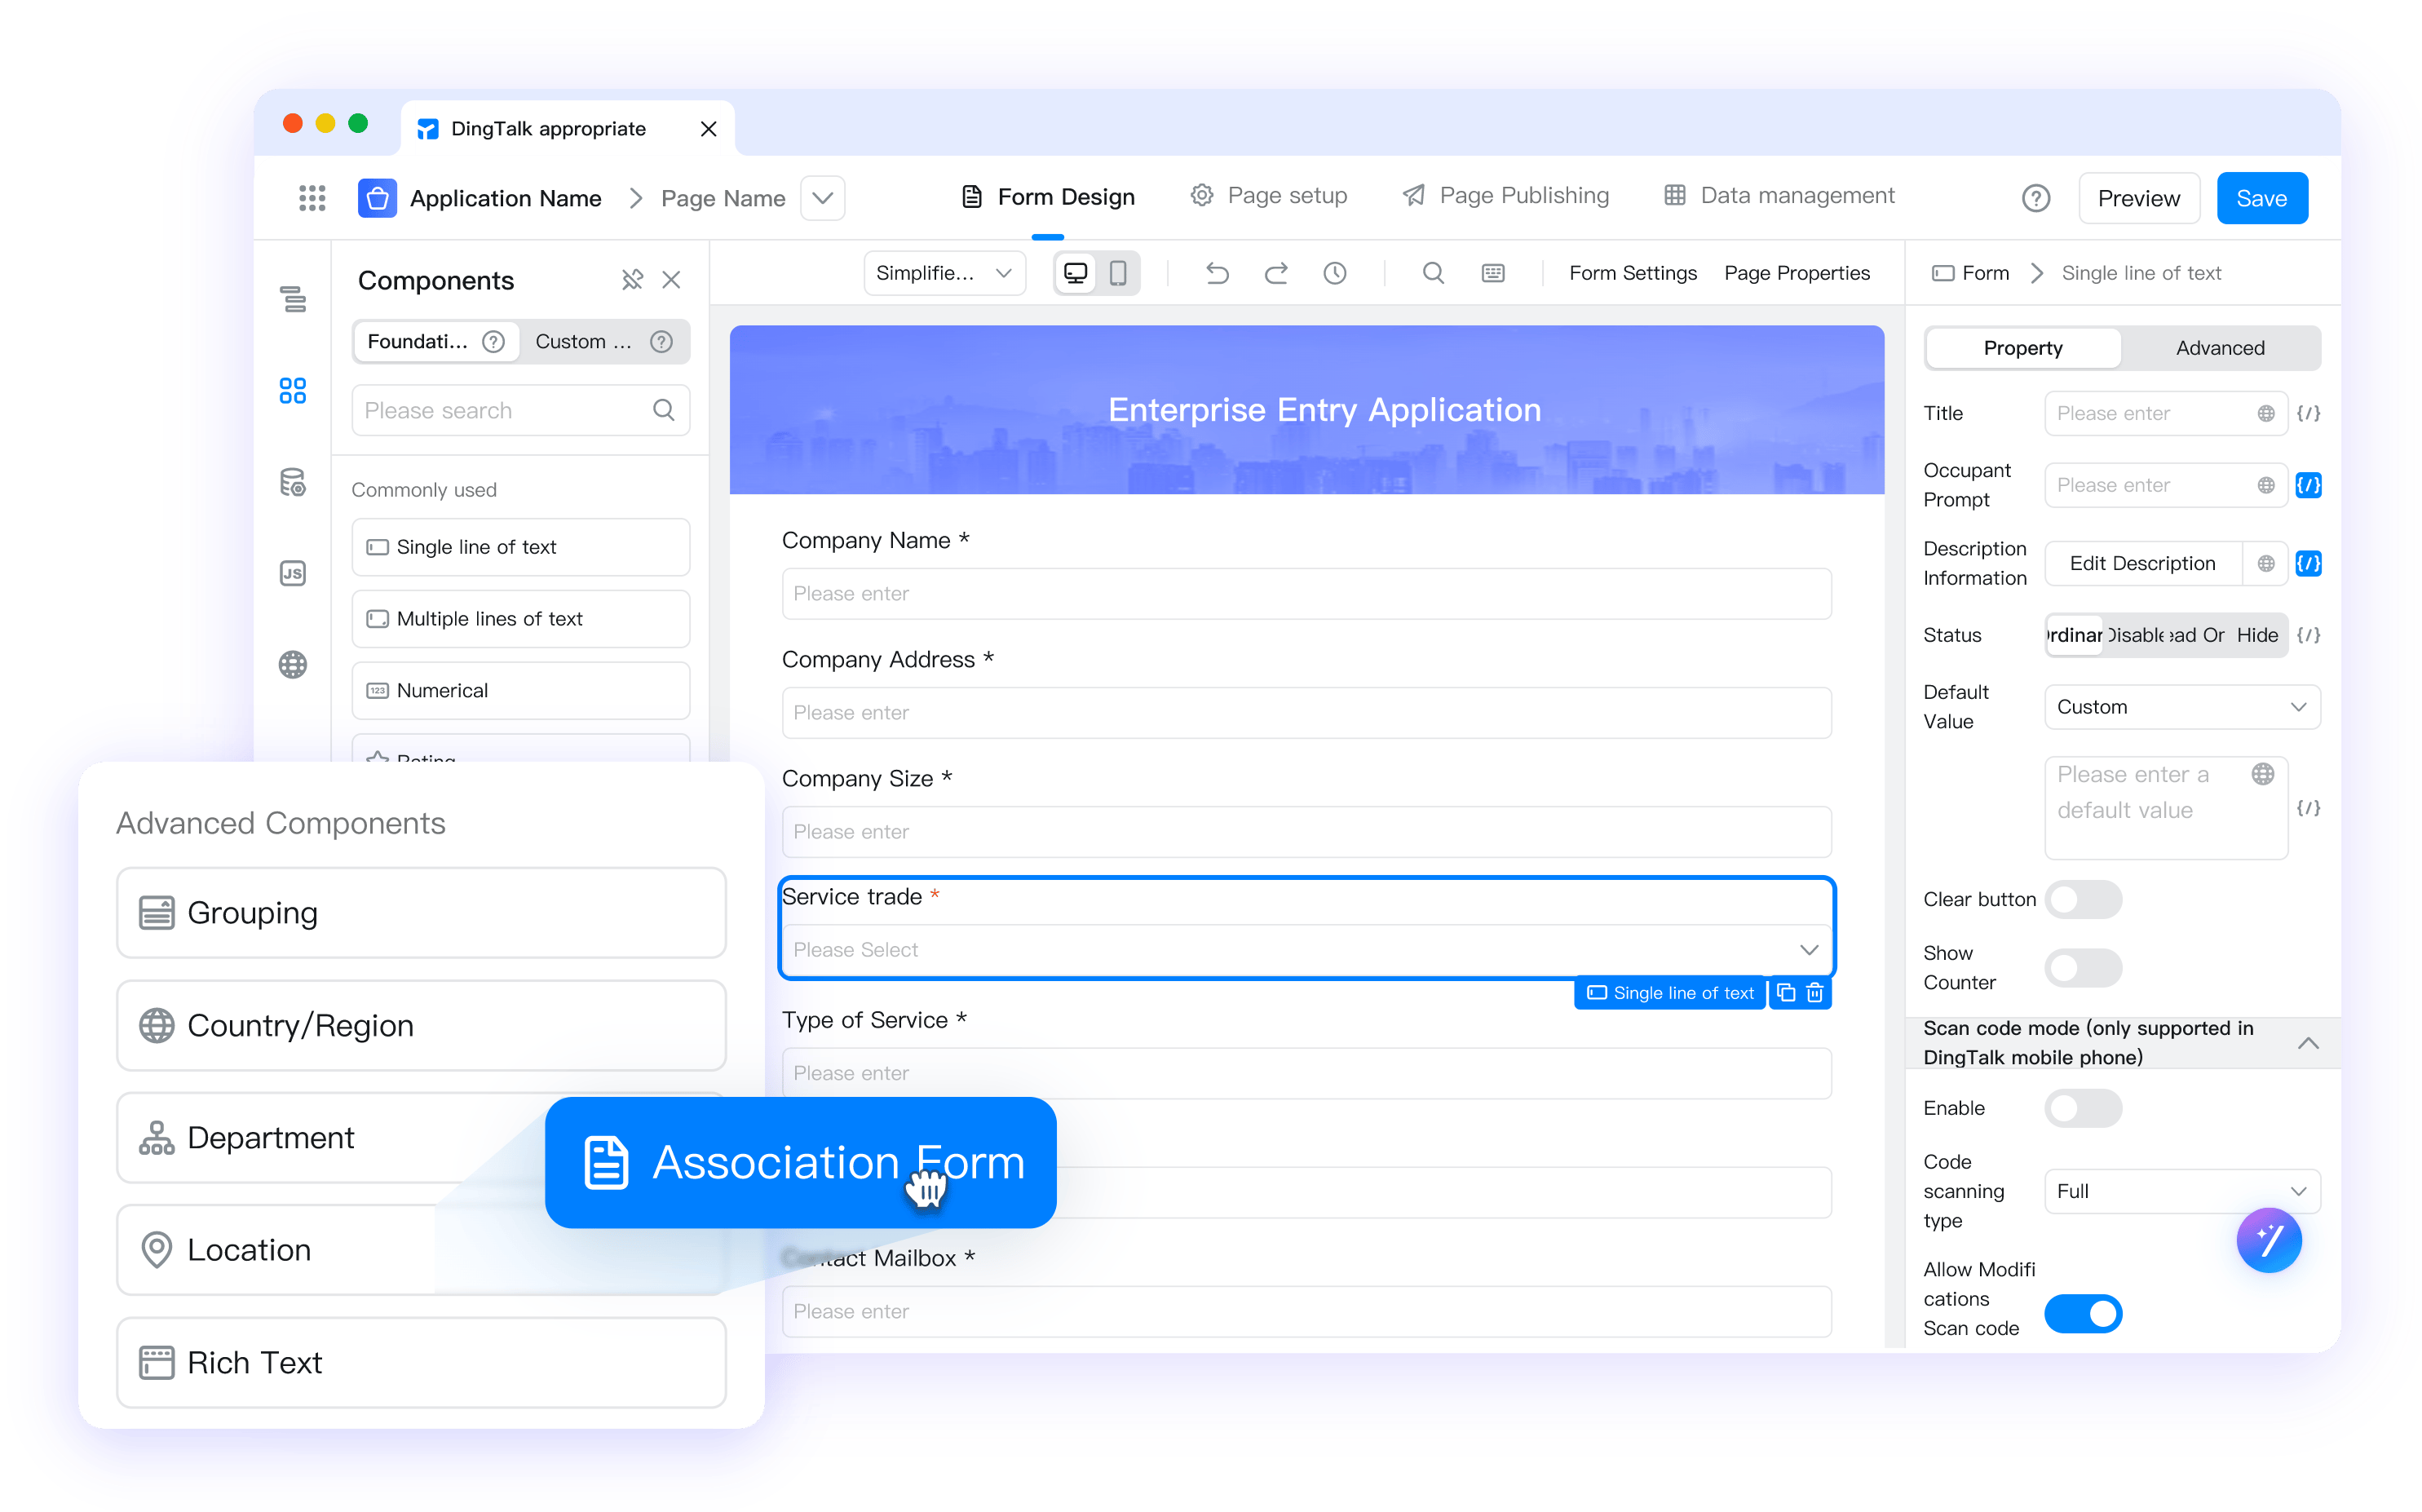Image resolution: width=2422 pixels, height=1512 pixels.
Task: Click the Company Name input field
Action: tap(1306, 594)
